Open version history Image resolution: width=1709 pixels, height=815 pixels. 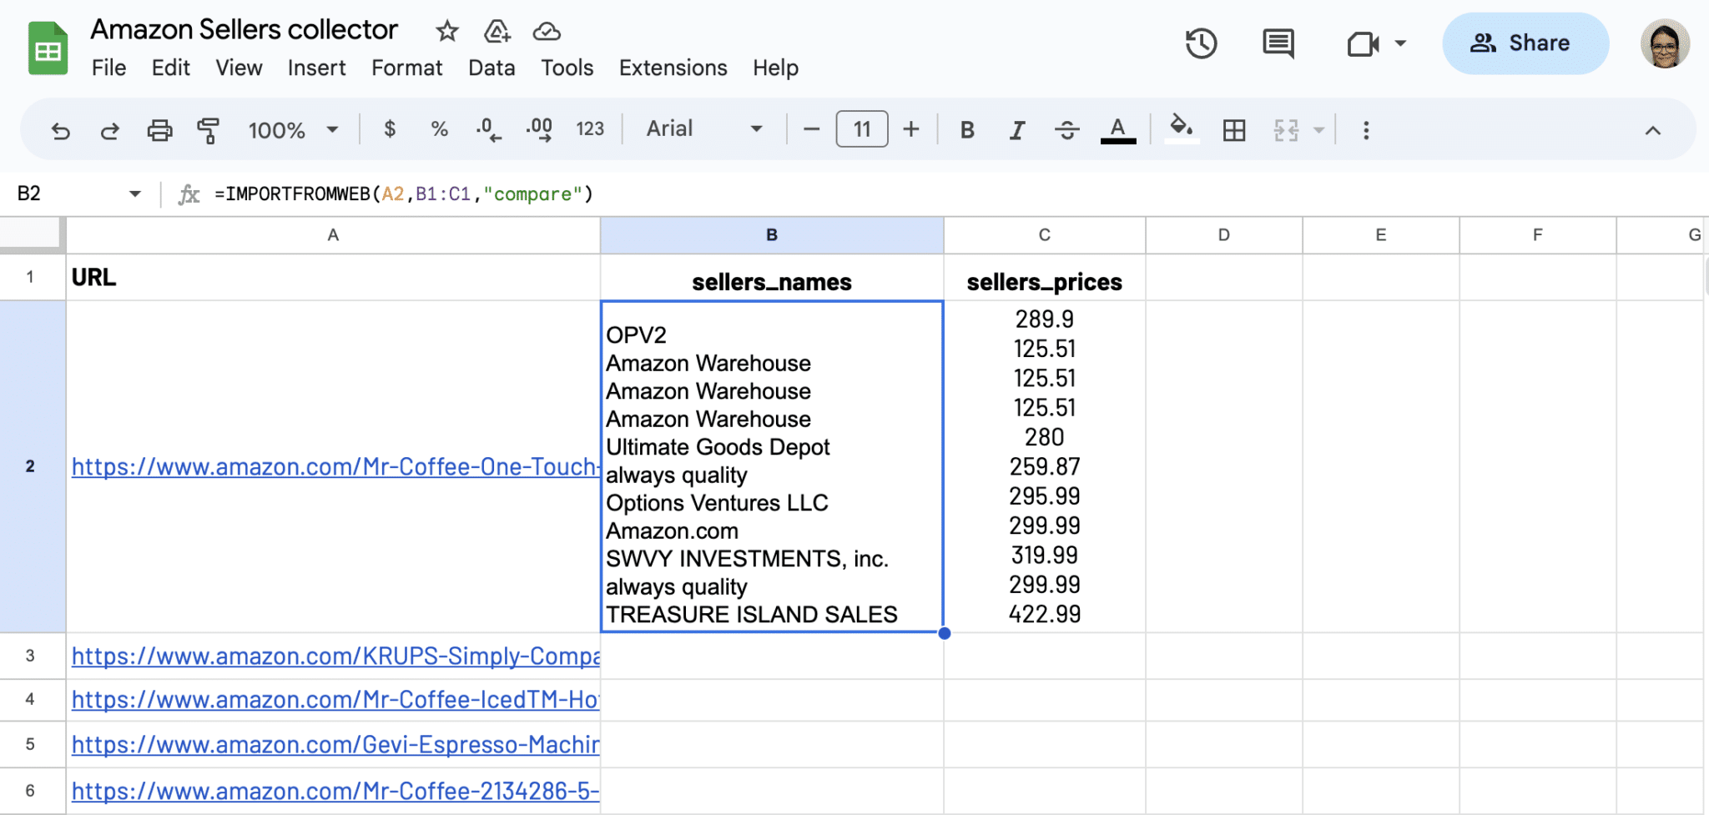1201,43
